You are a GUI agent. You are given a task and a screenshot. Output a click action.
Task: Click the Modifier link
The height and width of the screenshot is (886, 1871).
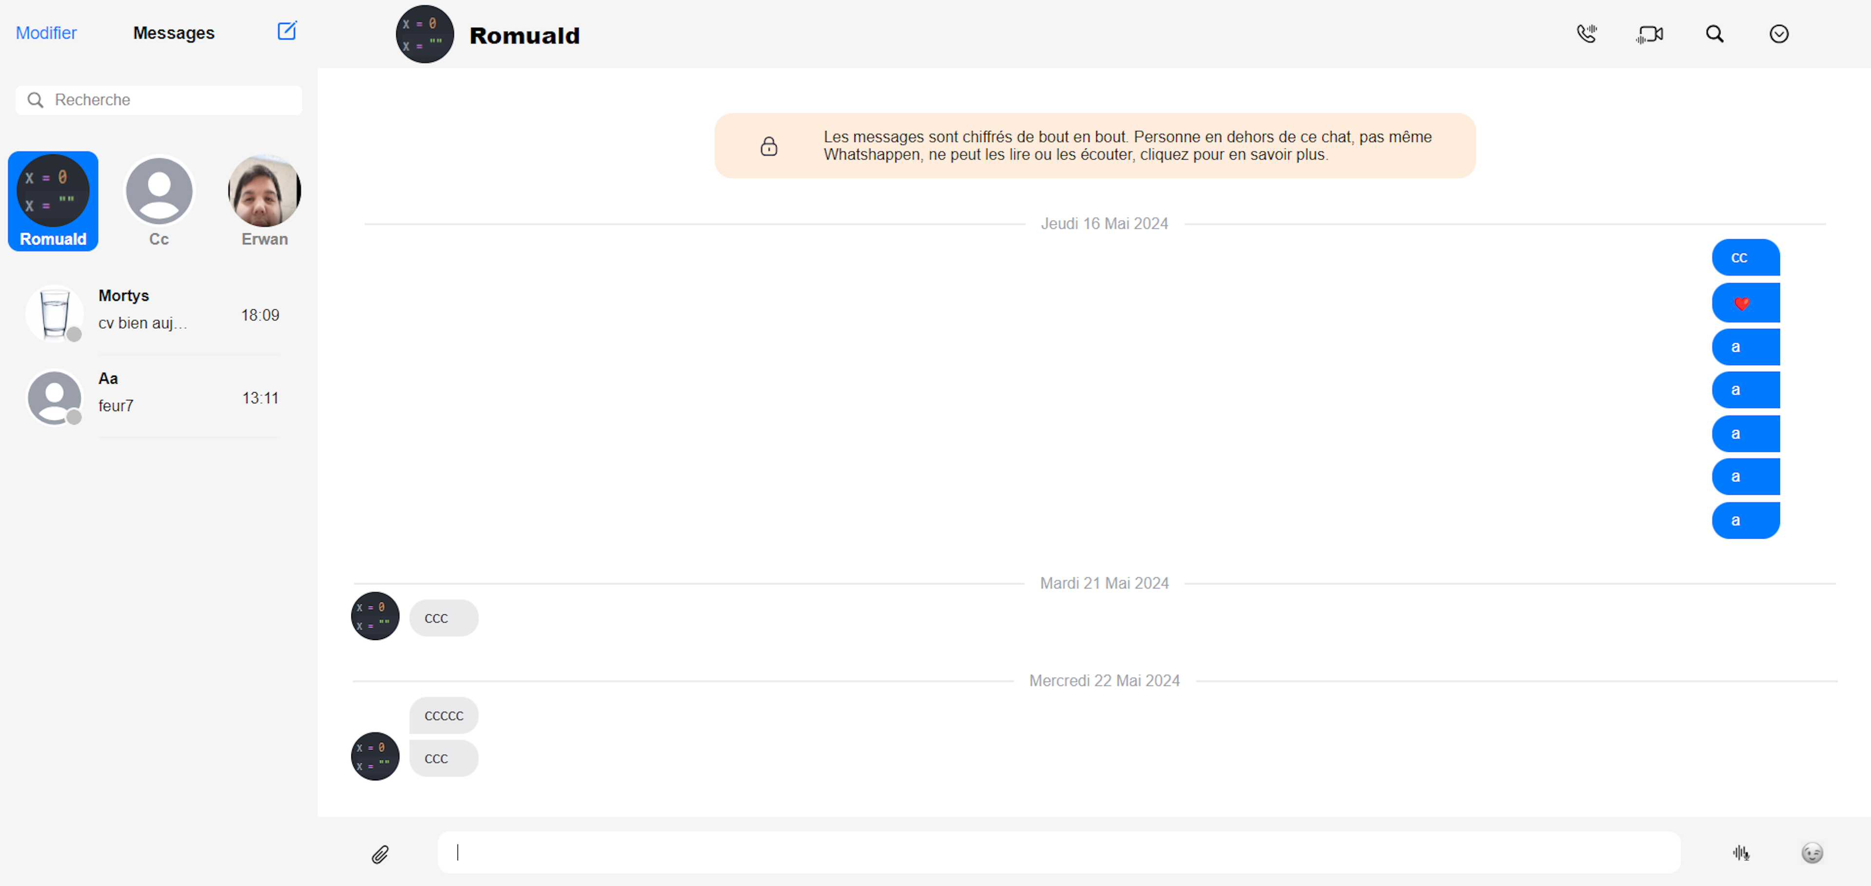[x=46, y=34]
